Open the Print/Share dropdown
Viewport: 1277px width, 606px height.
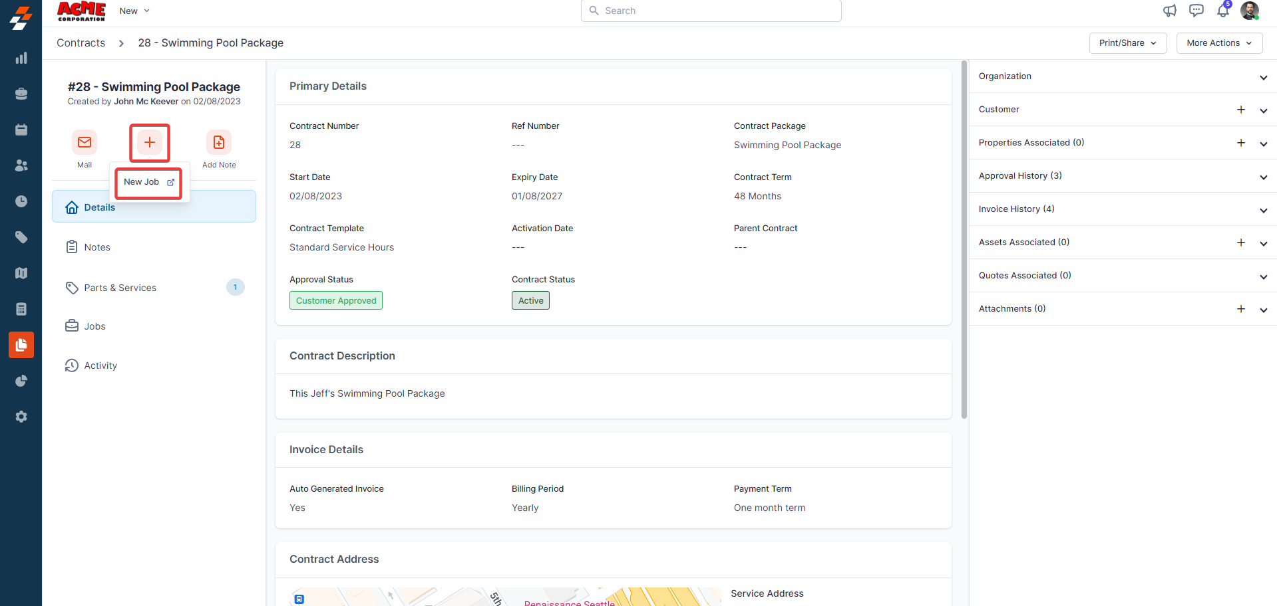point(1127,43)
